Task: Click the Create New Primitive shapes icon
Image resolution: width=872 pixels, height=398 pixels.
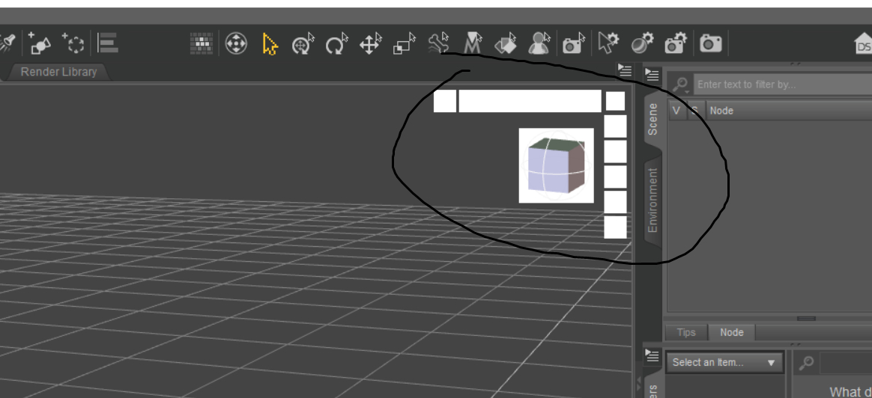Action: [x=40, y=43]
